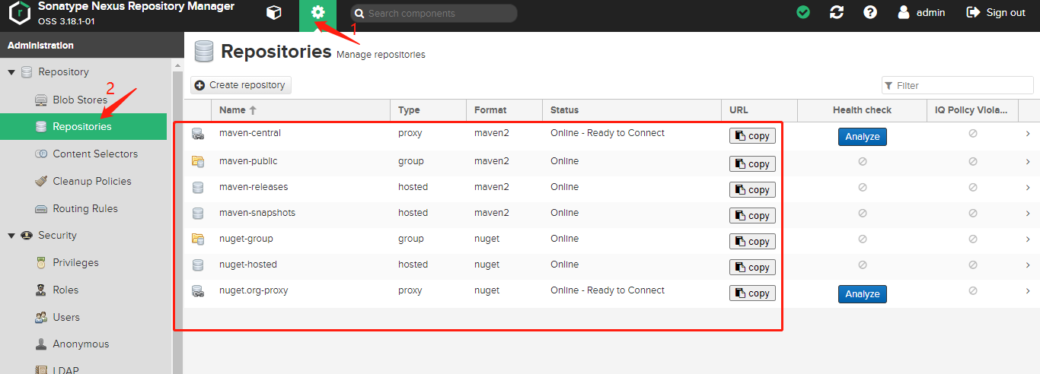Click the Roles icon in sidebar
The height and width of the screenshot is (374, 1040).
[x=41, y=290]
